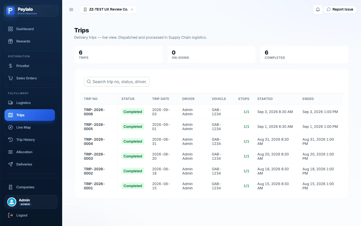Click the Admin user avatar
This screenshot has height=226, width=361.
pyautogui.click(x=12, y=202)
